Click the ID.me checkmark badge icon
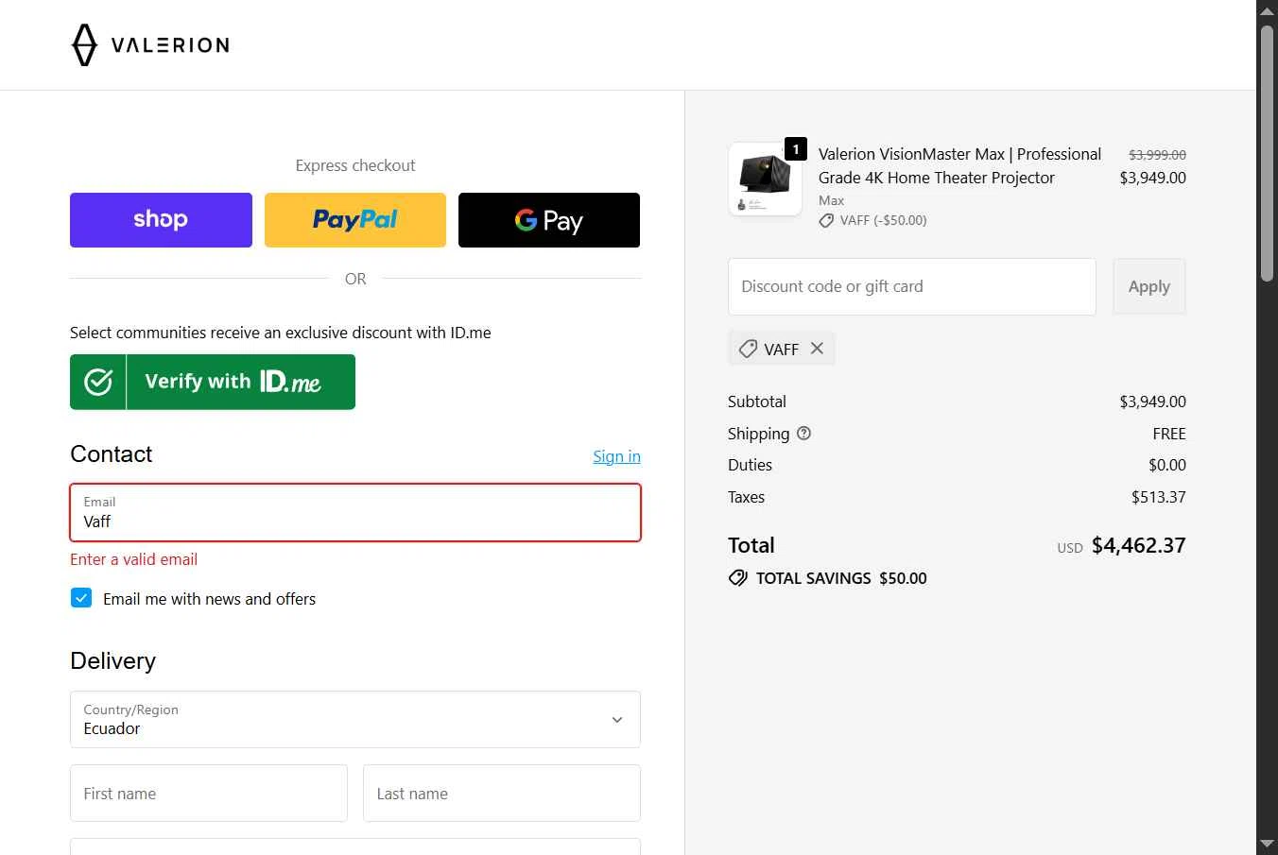Viewport: 1278px width, 855px height. click(x=98, y=382)
